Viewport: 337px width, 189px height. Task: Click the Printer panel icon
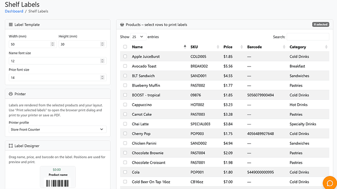coord(11,94)
